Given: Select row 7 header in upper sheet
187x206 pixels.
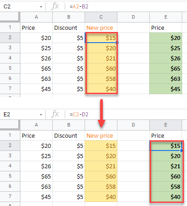Looking at the screenshot, I should [10, 89].
